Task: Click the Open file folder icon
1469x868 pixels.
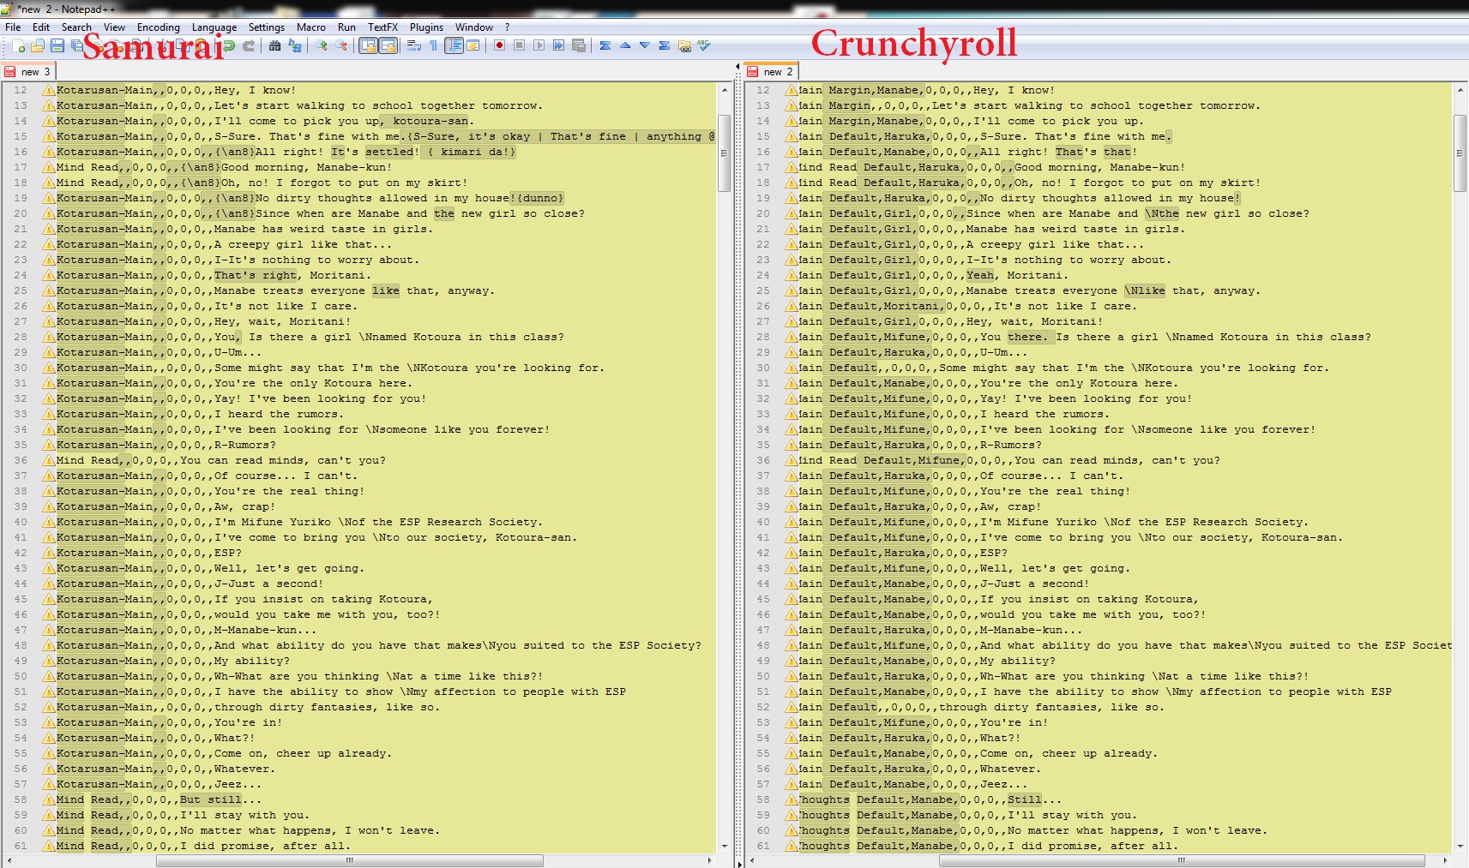Action: (x=38, y=45)
